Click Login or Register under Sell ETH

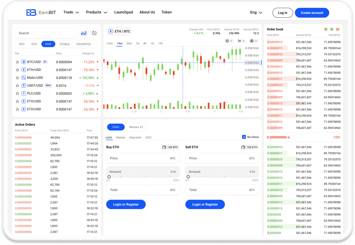click(x=205, y=204)
